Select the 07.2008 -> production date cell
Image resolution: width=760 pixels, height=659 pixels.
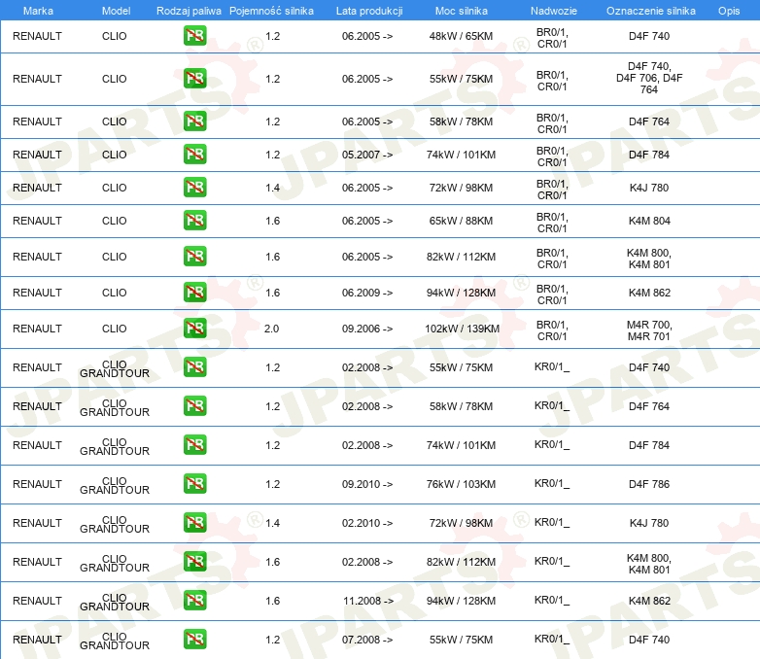coord(367,640)
